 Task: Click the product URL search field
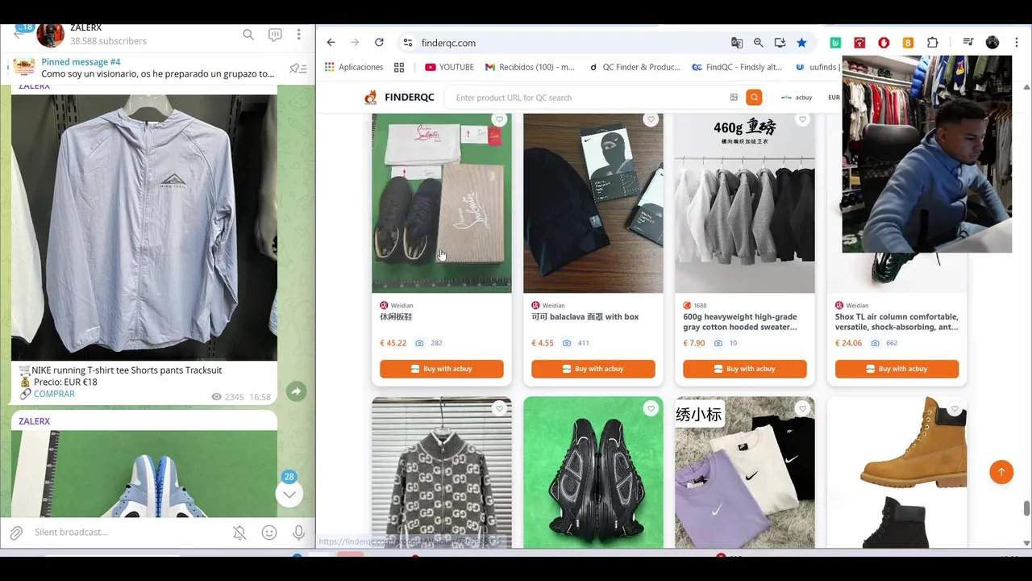[589, 98]
